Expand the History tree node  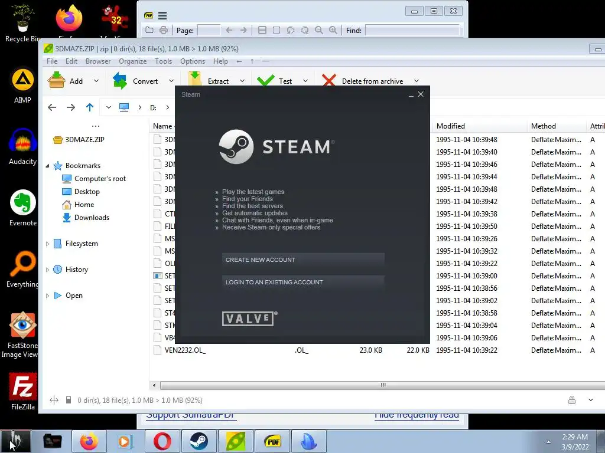(x=47, y=270)
